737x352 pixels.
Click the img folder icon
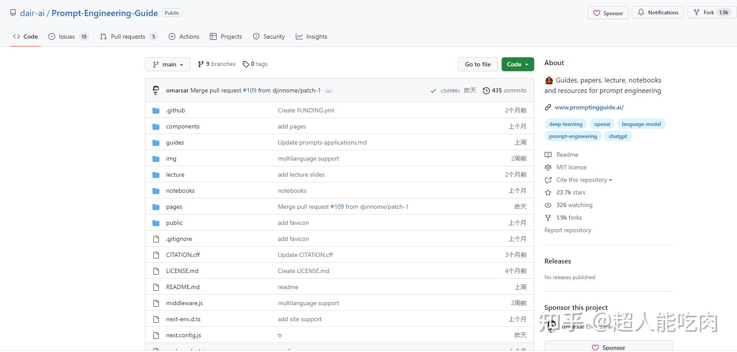(x=156, y=159)
